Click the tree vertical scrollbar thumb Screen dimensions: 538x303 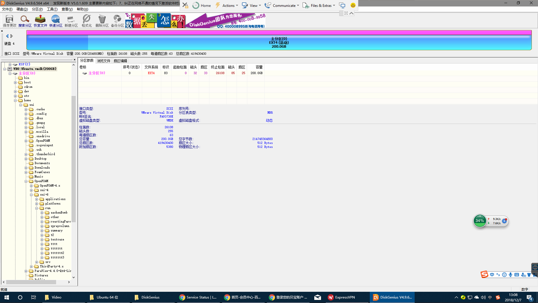point(73,159)
